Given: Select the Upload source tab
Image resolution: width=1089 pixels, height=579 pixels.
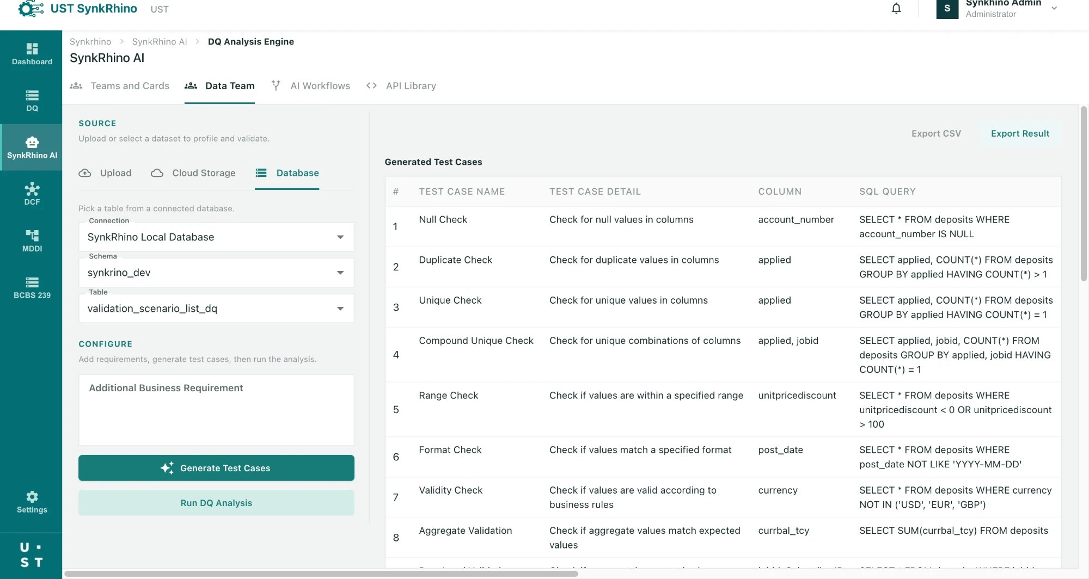Looking at the screenshot, I should pos(105,173).
